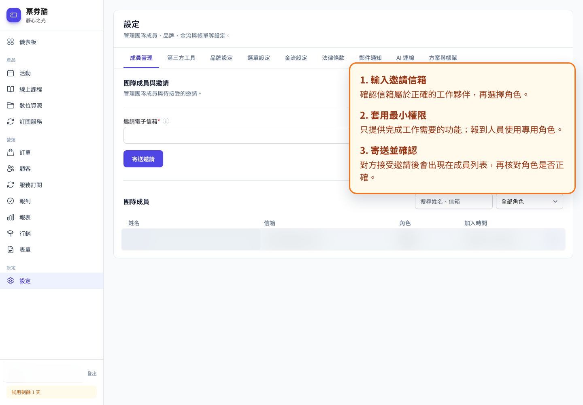Click the 團隊成員與邀請 section heading

point(146,83)
